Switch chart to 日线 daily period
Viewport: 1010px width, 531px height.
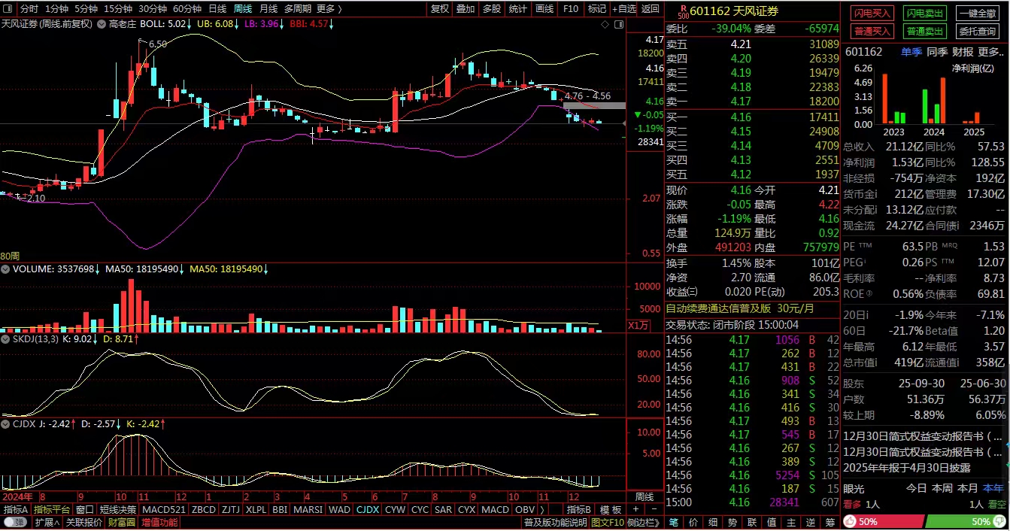tap(217, 9)
